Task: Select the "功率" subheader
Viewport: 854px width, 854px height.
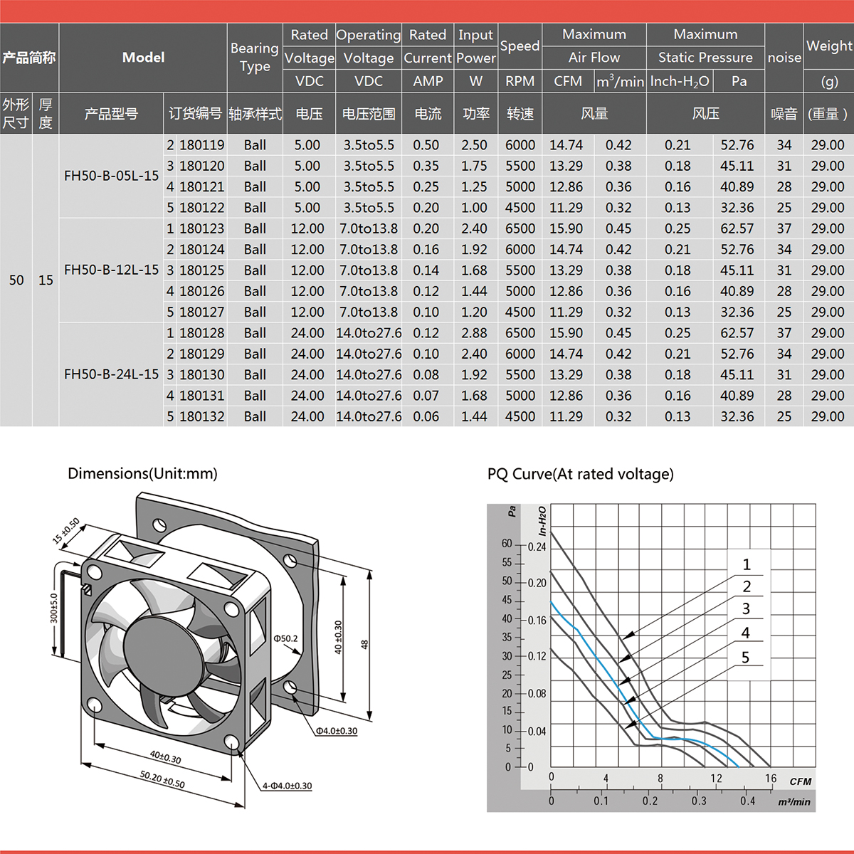Action: [475, 114]
